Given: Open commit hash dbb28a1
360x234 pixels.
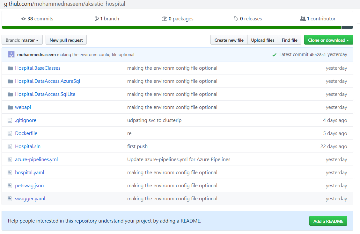Looking at the screenshot, I should click(x=318, y=55).
